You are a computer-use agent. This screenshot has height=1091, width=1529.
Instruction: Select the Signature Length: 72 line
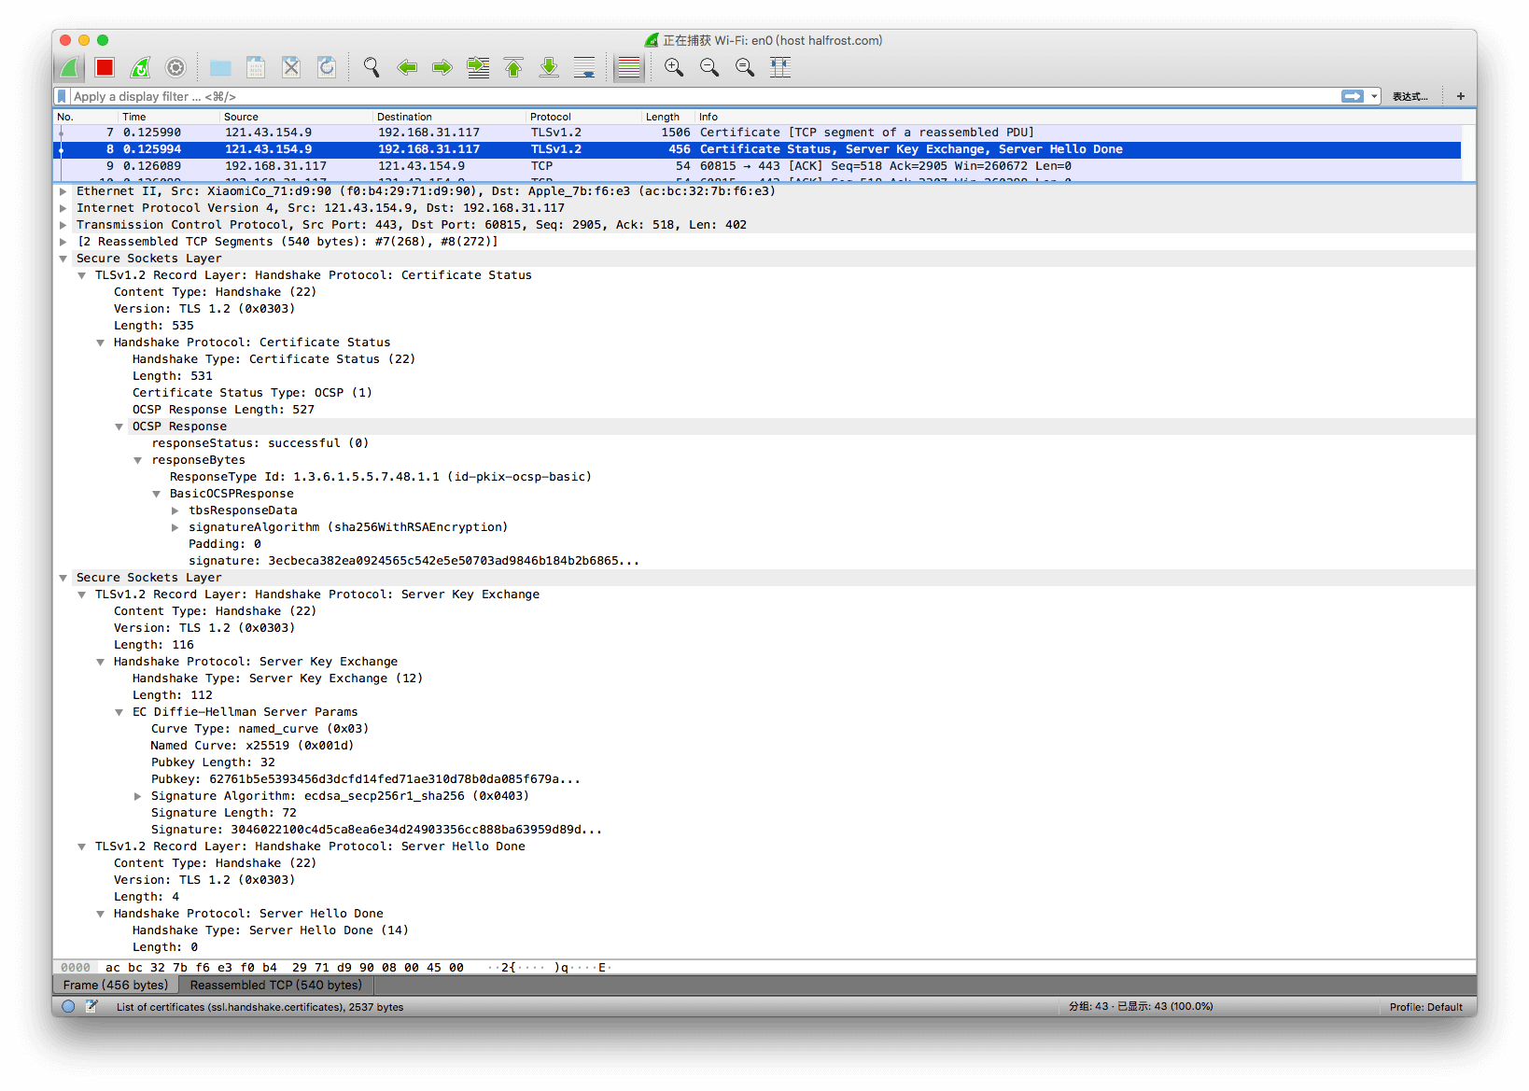tap(224, 813)
